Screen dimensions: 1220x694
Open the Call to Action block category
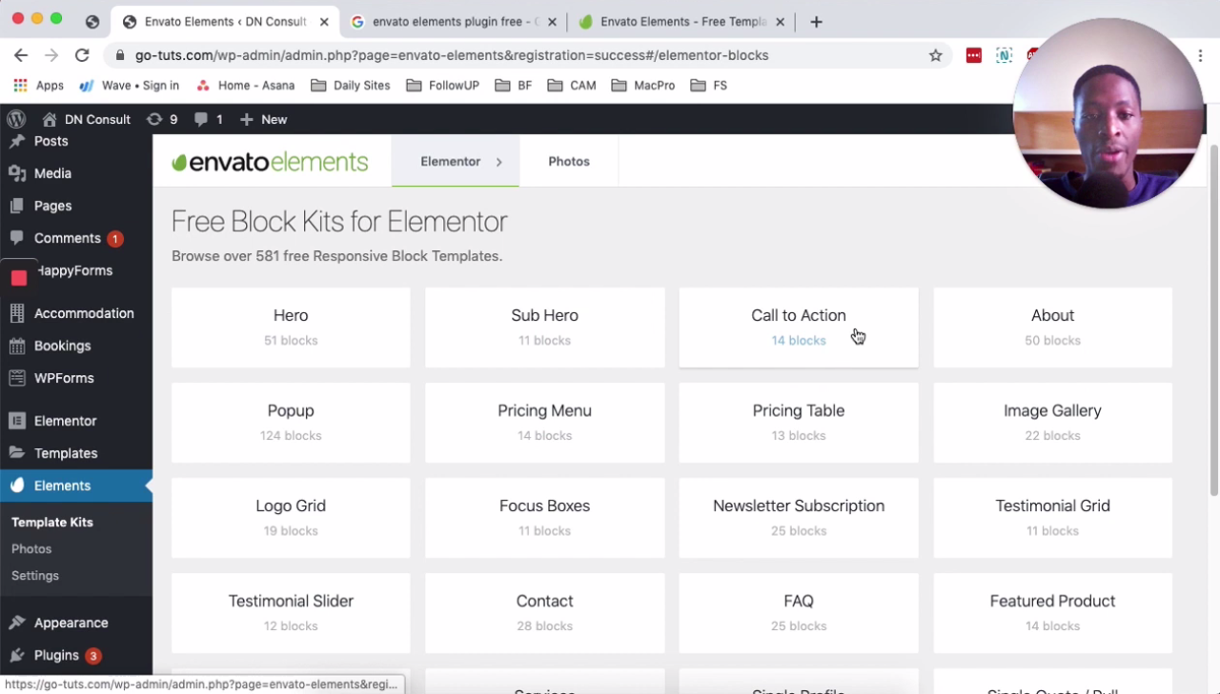(799, 327)
